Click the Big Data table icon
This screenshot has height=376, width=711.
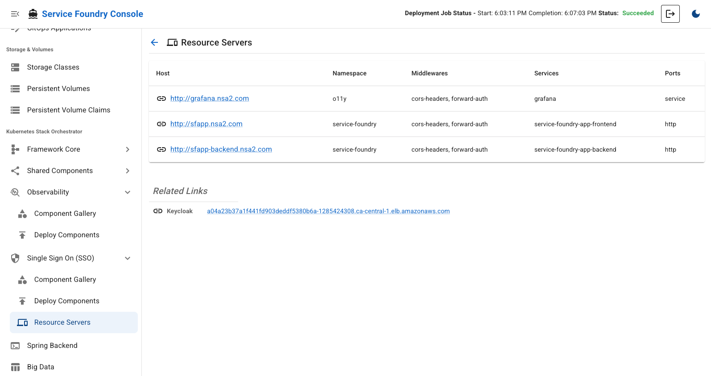[15, 367]
